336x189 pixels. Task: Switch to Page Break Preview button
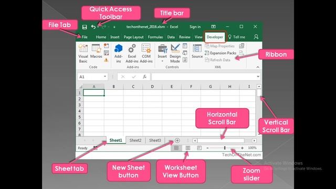[x=199, y=148]
